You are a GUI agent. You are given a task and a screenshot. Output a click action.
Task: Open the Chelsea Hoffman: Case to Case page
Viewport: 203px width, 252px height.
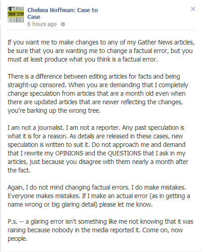(x=62, y=13)
